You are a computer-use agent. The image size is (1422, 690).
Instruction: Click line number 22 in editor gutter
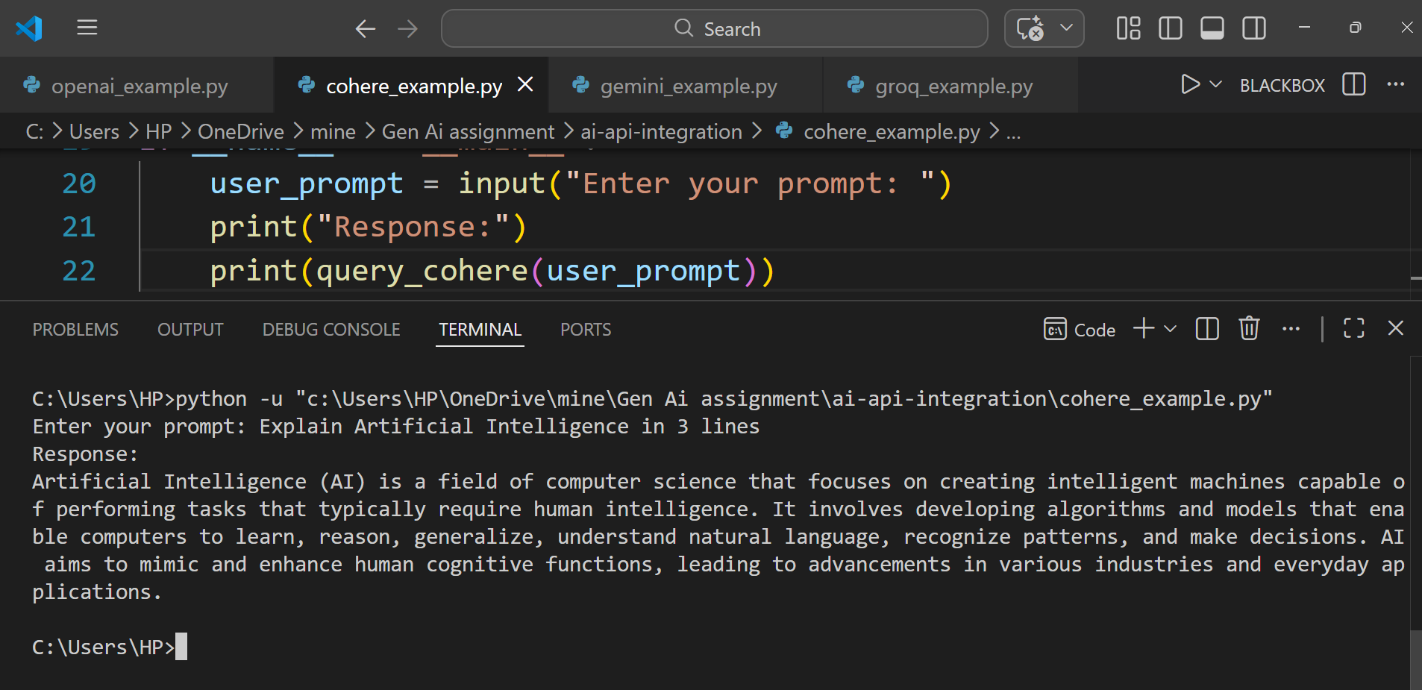pyautogui.click(x=79, y=271)
